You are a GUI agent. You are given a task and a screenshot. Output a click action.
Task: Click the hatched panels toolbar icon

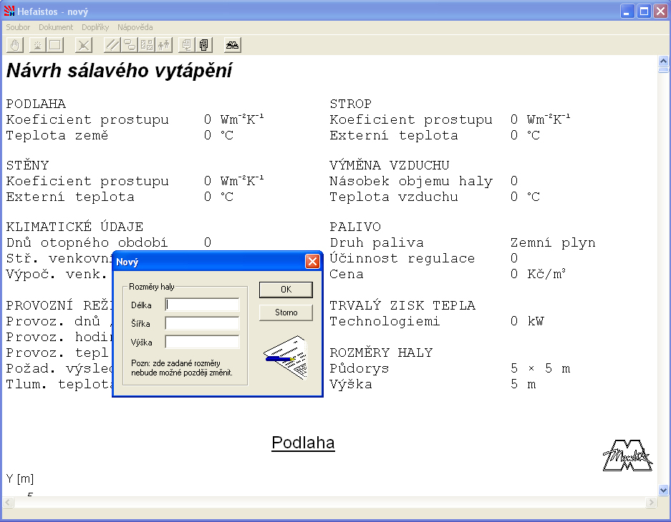pyautogui.click(x=147, y=45)
